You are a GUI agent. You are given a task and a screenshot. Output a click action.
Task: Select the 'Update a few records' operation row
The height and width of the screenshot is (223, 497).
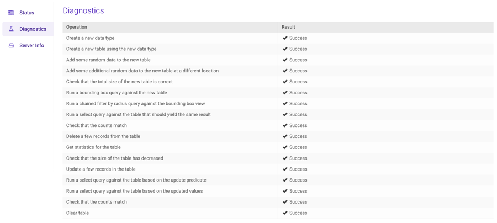101,169
